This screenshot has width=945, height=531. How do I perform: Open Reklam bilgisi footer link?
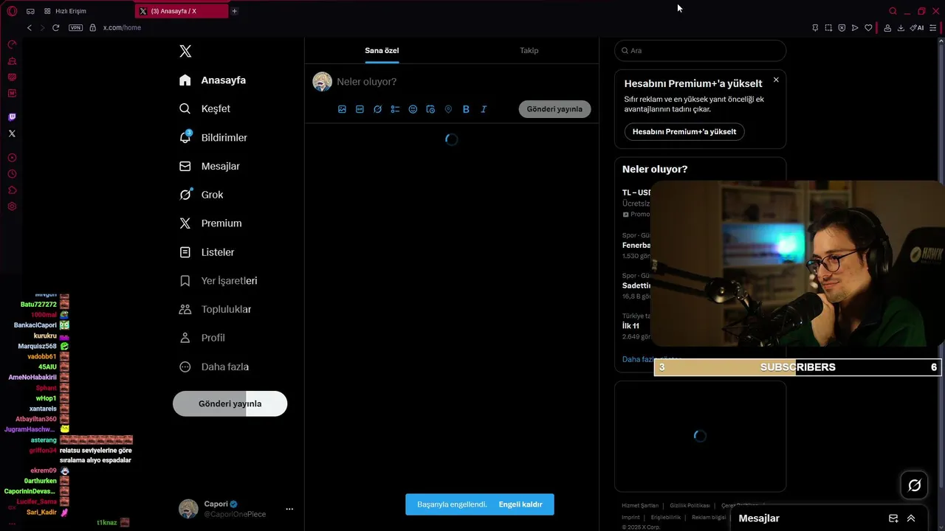709,517
